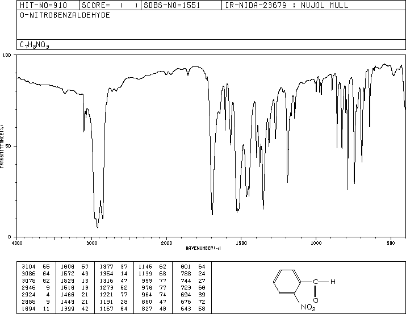Click the 1608 value in peak table

(x=68, y=267)
